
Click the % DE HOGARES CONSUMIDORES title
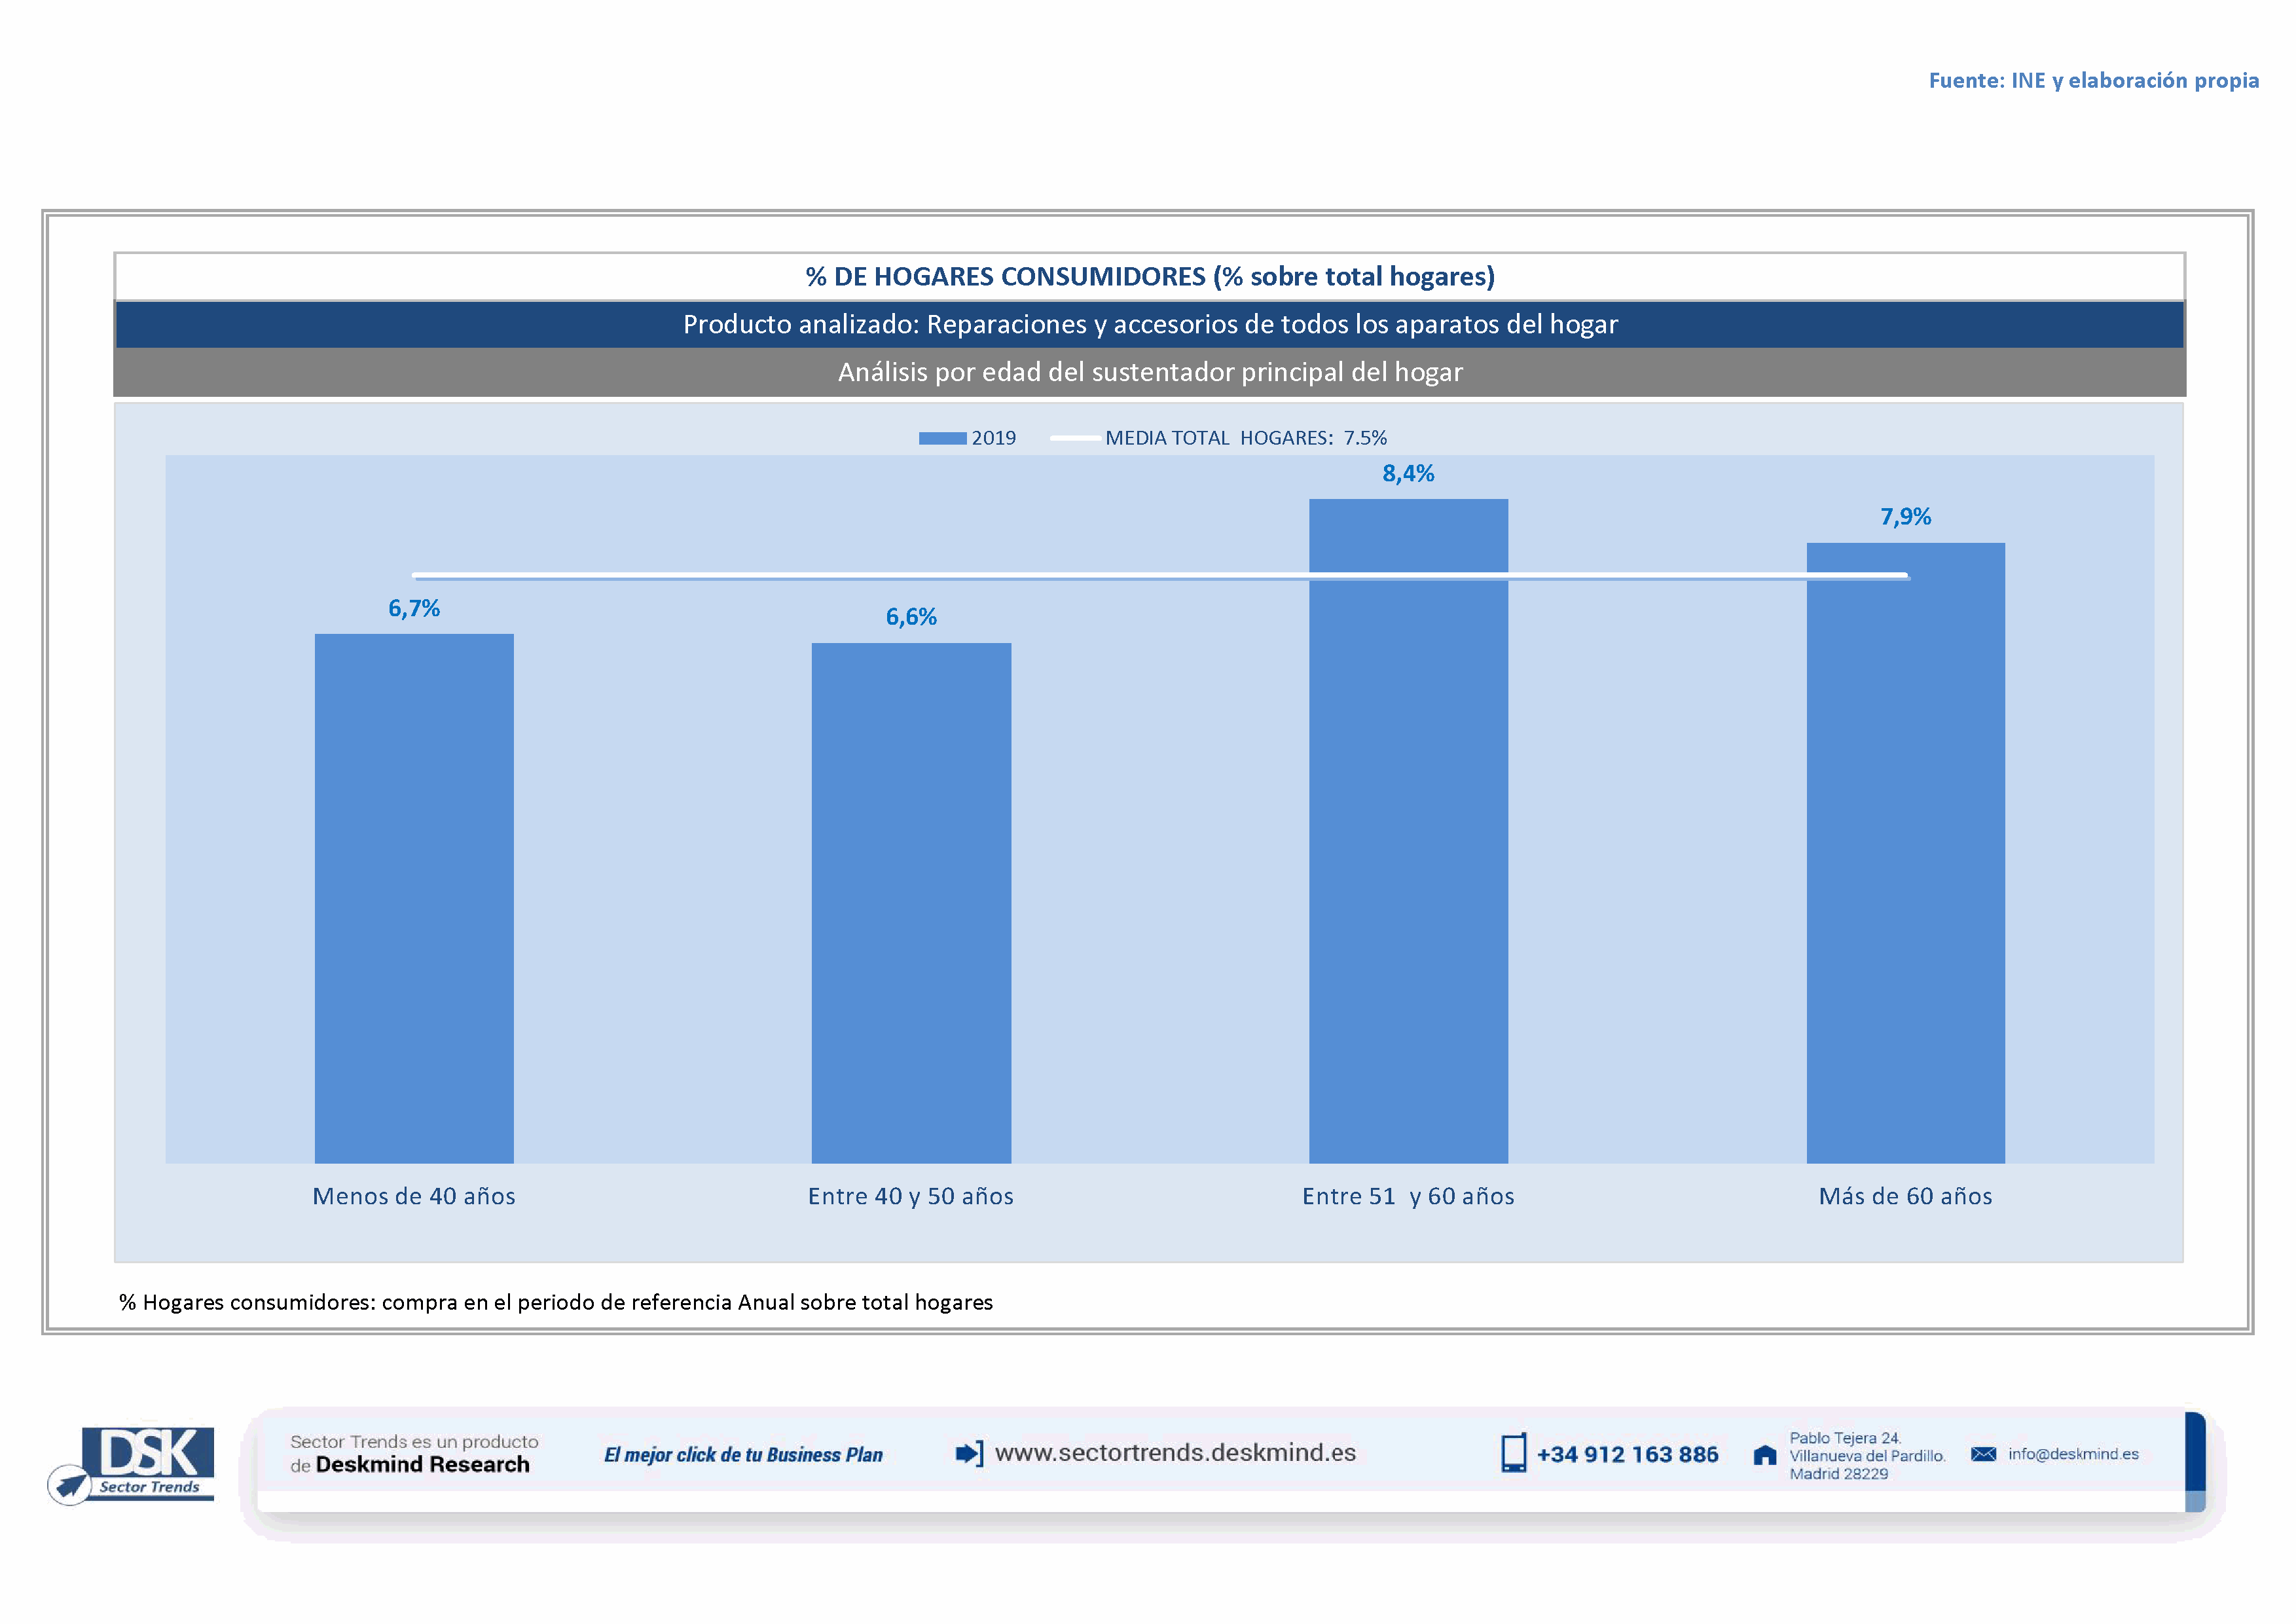click(x=1150, y=277)
